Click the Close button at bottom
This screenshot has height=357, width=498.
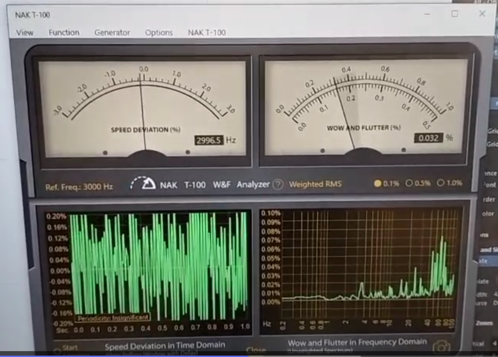[256, 350]
